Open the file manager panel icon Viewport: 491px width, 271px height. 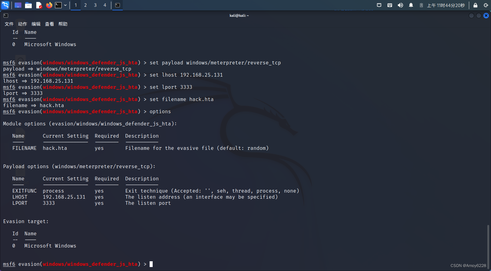click(x=28, y=5)
